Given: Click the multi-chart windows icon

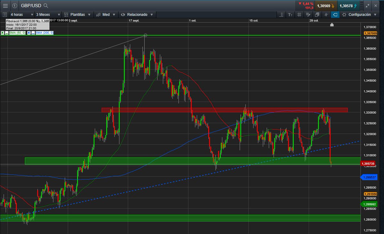Looking at the screenshot, I should tap(317, 15).
